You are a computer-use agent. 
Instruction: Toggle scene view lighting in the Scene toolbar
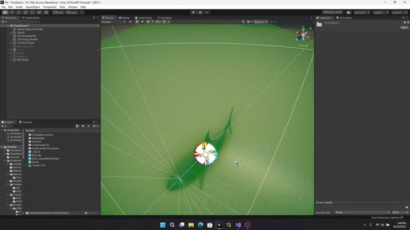pos(137,22)
